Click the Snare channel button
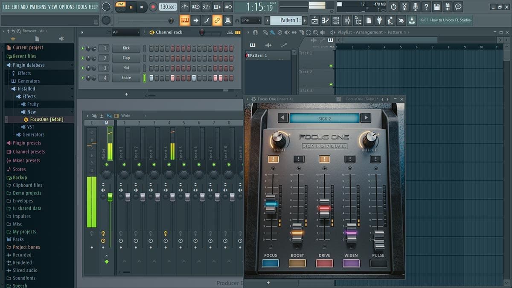Screen dimensions: 512x288 [x=126, y=78]
